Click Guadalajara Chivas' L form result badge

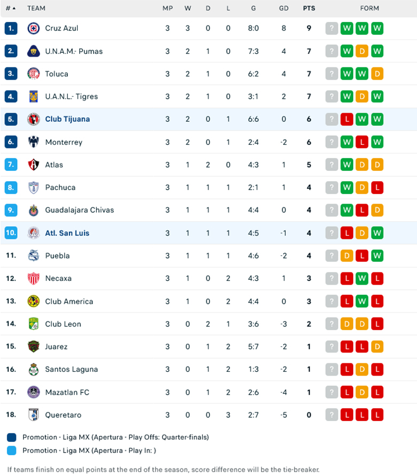[362, 210]
